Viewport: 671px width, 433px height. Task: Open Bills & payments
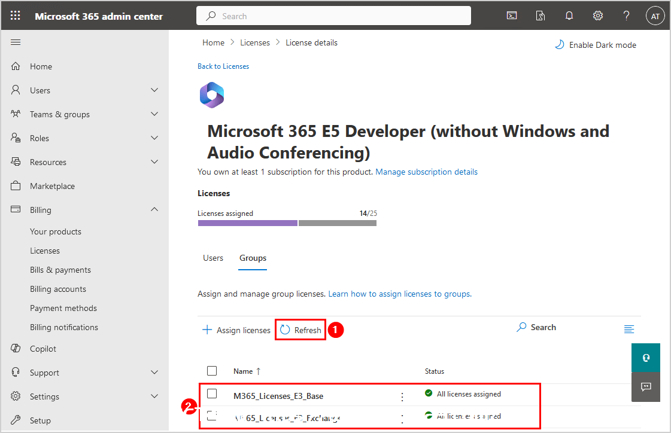pyautogui.click(x=60, y=270)
